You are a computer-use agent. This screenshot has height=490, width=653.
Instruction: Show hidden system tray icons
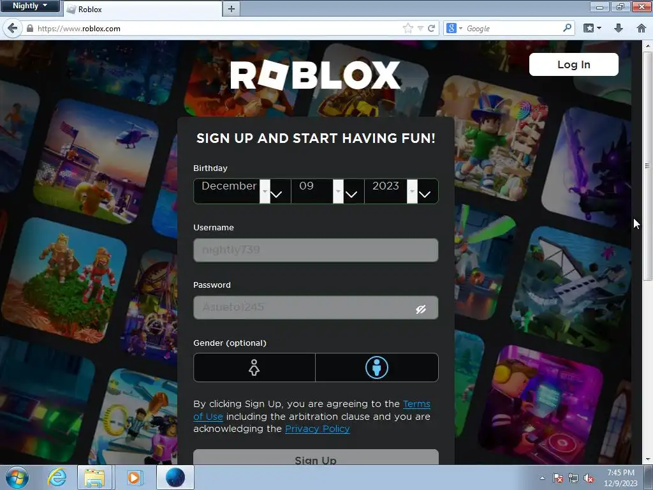pyautogui.click(x=542, y=478)
